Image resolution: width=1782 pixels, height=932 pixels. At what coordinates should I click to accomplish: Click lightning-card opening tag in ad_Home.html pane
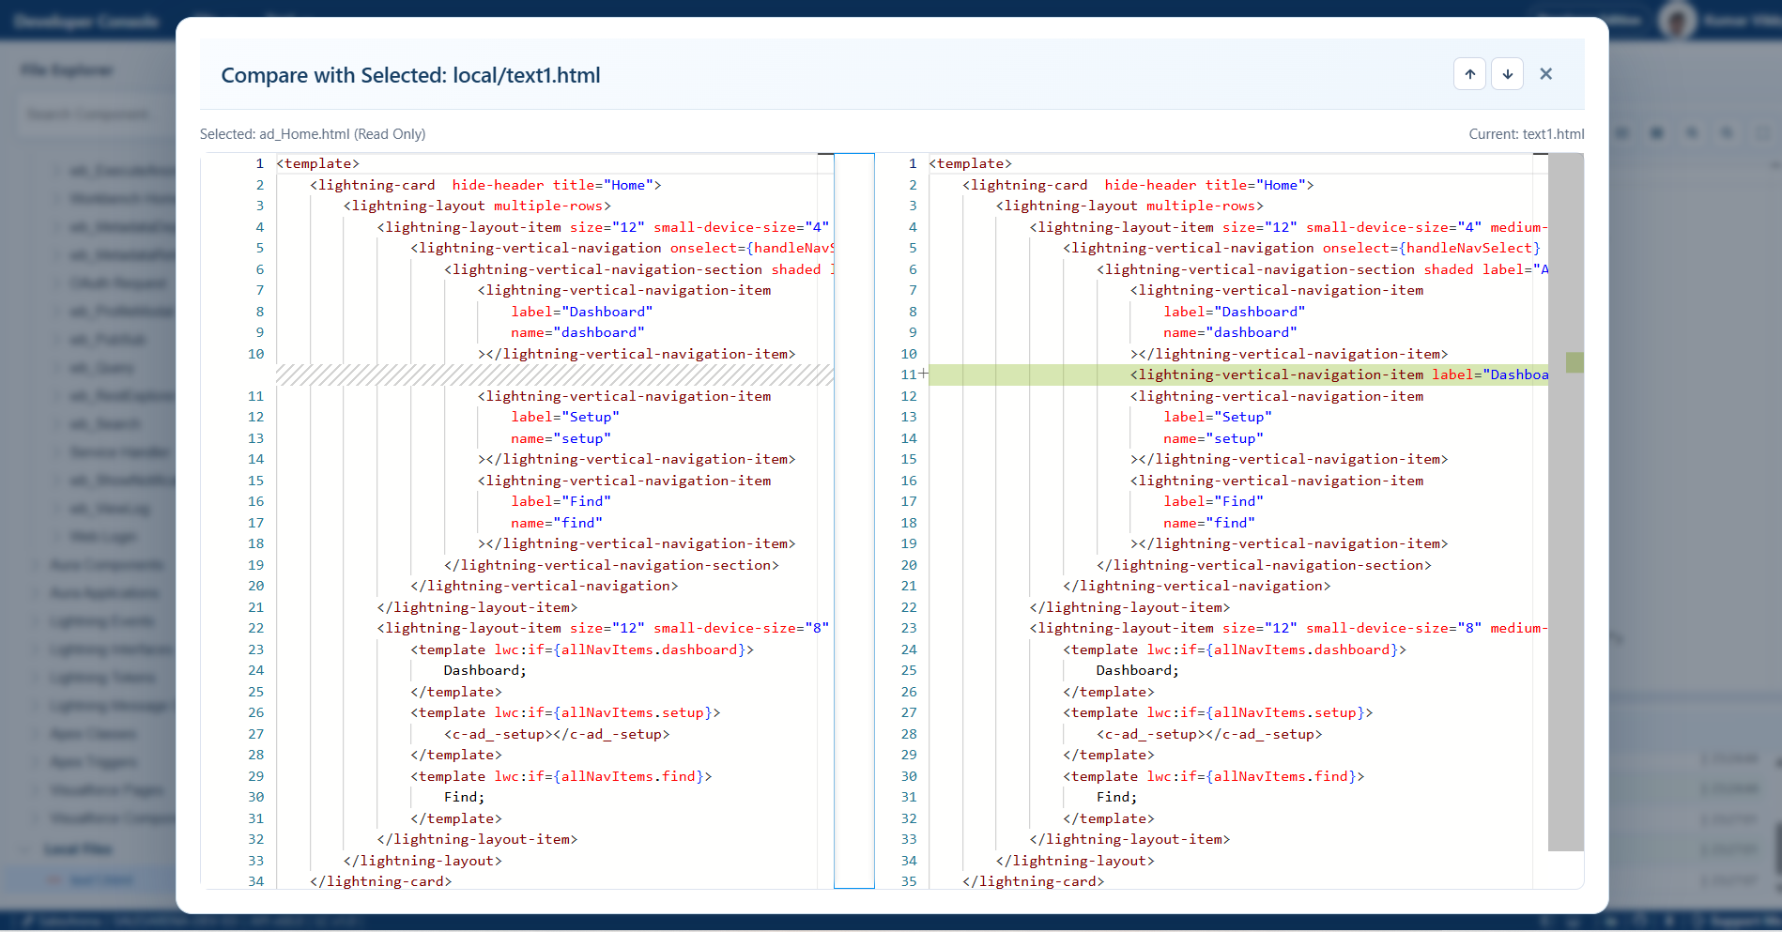tap(485, 185)
